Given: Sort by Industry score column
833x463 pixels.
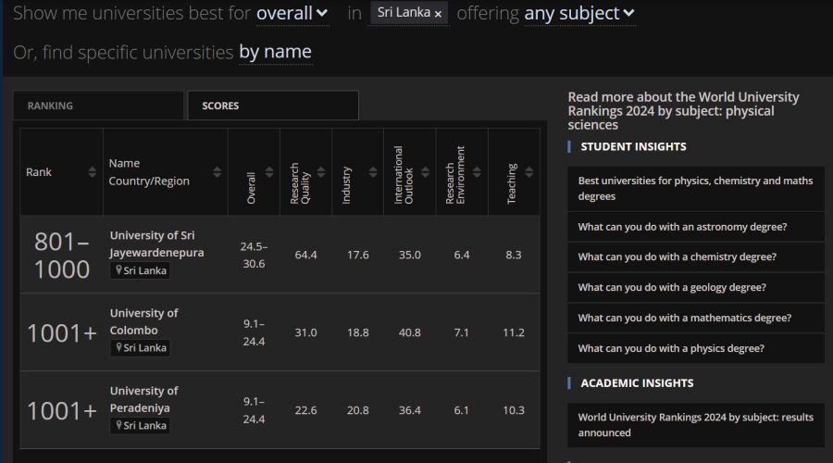Looking at the screenshot, I should pyautogui.click(x=372, y=172).
